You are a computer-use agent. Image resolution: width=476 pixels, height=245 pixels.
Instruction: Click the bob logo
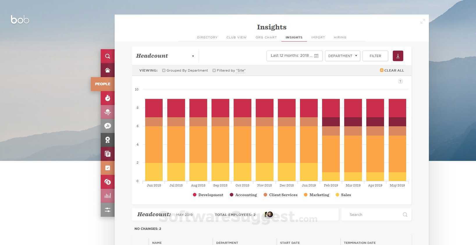tap(20, 19)
